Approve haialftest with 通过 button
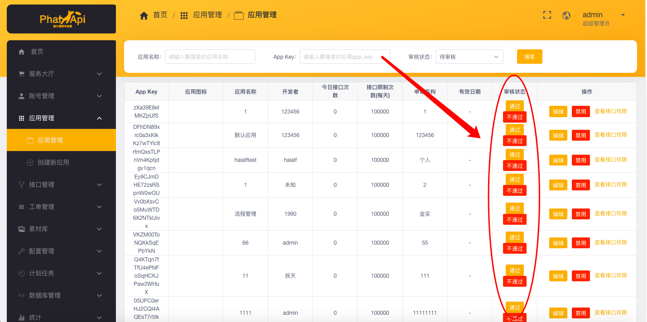This screenshot has height=322, width=647. [515, 154]
